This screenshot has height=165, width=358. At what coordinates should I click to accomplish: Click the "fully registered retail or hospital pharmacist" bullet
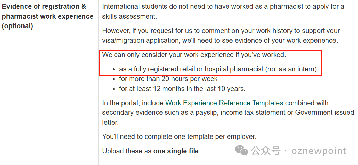point(191,69)
